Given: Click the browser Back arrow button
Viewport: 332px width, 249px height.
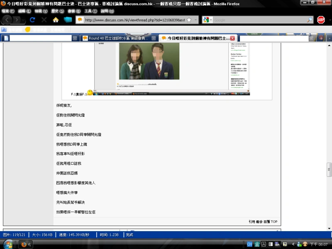Looking at the screenshot, I should (7, 20).
